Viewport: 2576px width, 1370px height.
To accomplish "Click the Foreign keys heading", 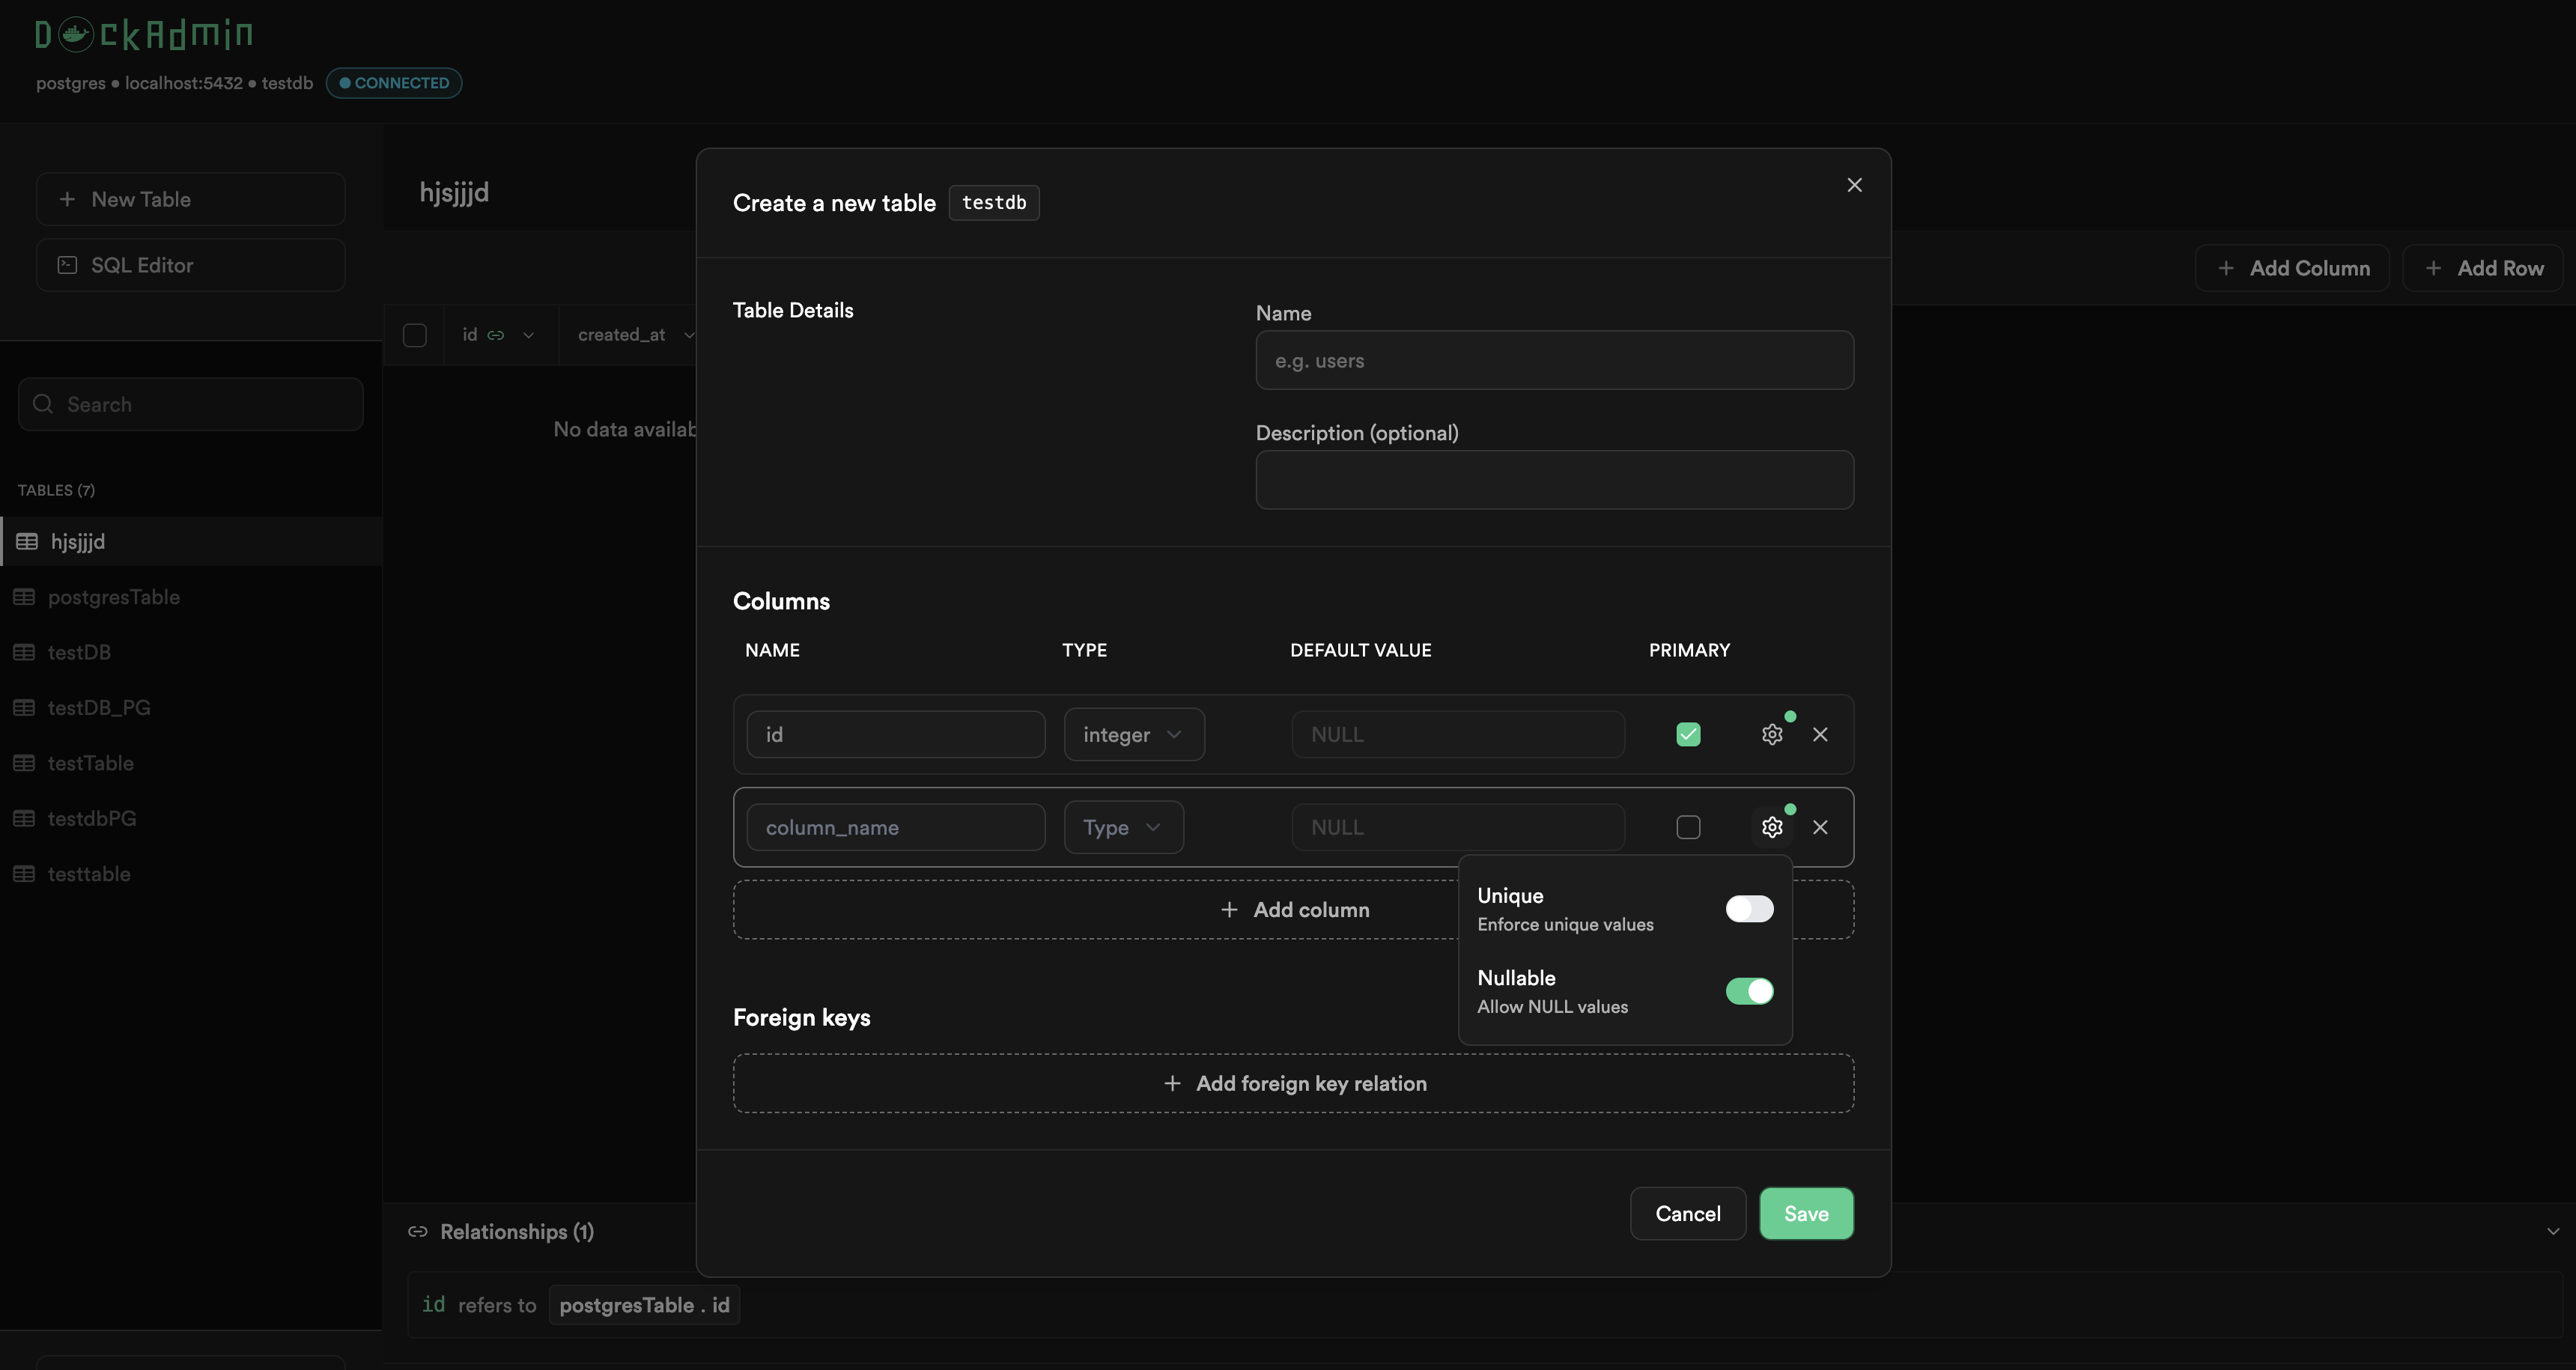I will (x=801, y=1018).
